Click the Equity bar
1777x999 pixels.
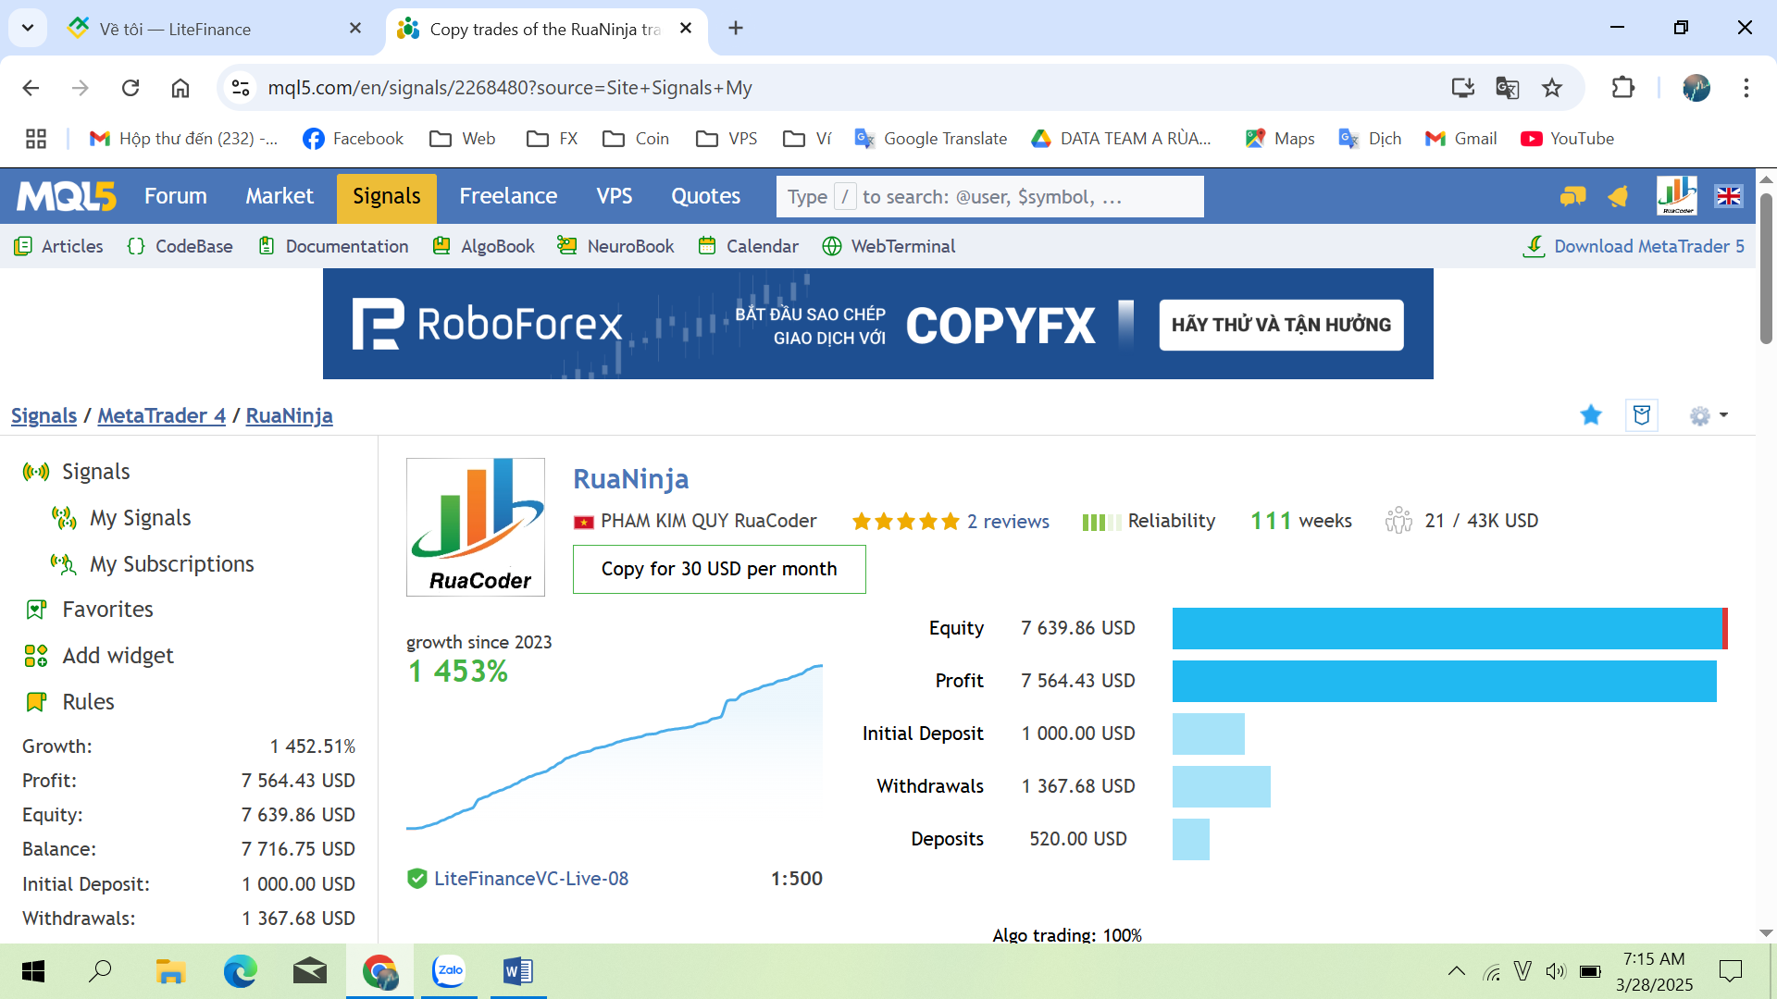click(x=1449, y=628)
